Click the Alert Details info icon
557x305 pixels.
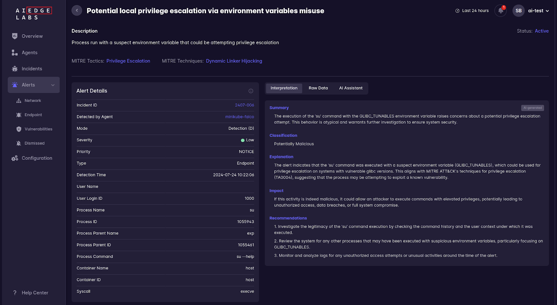click(251, 91)
